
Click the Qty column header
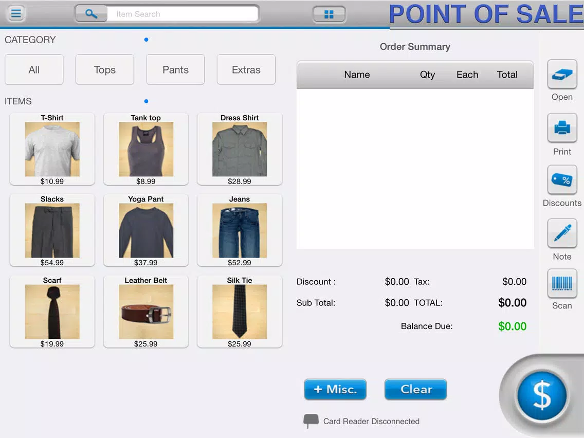click(427, 75)
